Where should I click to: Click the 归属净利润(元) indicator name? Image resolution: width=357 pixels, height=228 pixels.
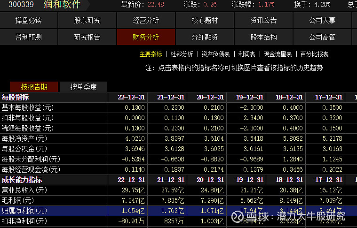coord(24,211)
